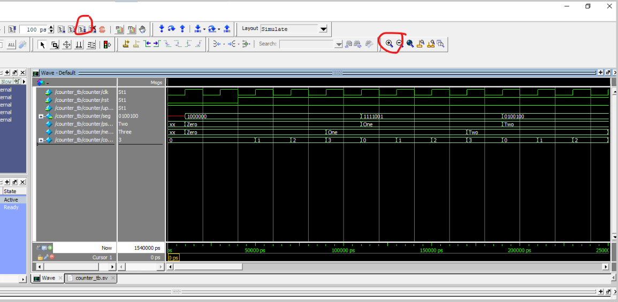Image resolution: width=618 pixels, height=302 pixels.
Task: Select the arrow Select Mode tool
Action: (43, 44)
